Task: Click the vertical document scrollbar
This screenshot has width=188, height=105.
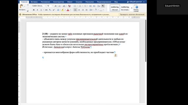Action: (146, 41)
